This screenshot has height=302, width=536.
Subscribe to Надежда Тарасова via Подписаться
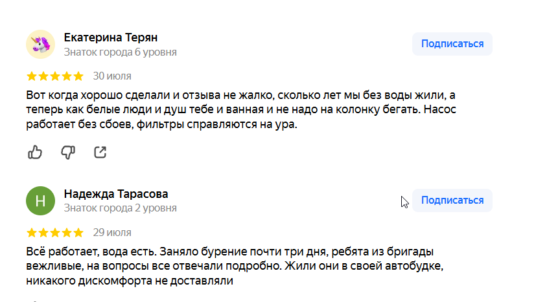[452, 200]
